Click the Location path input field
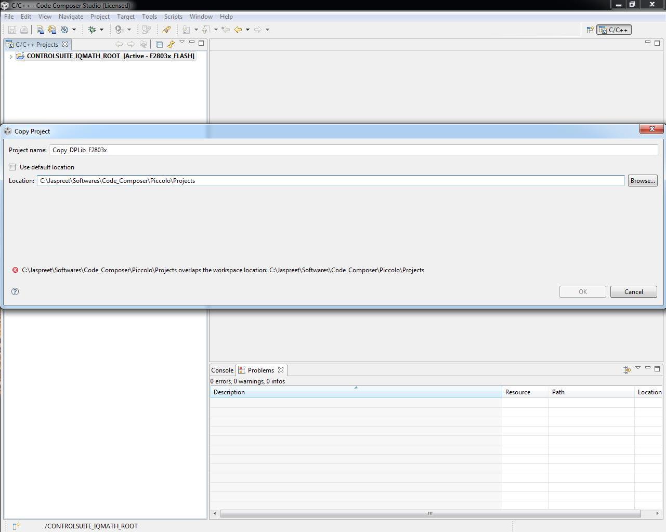Screen dimensions: 666x532 pyautogui.click(x=331, y=181)
